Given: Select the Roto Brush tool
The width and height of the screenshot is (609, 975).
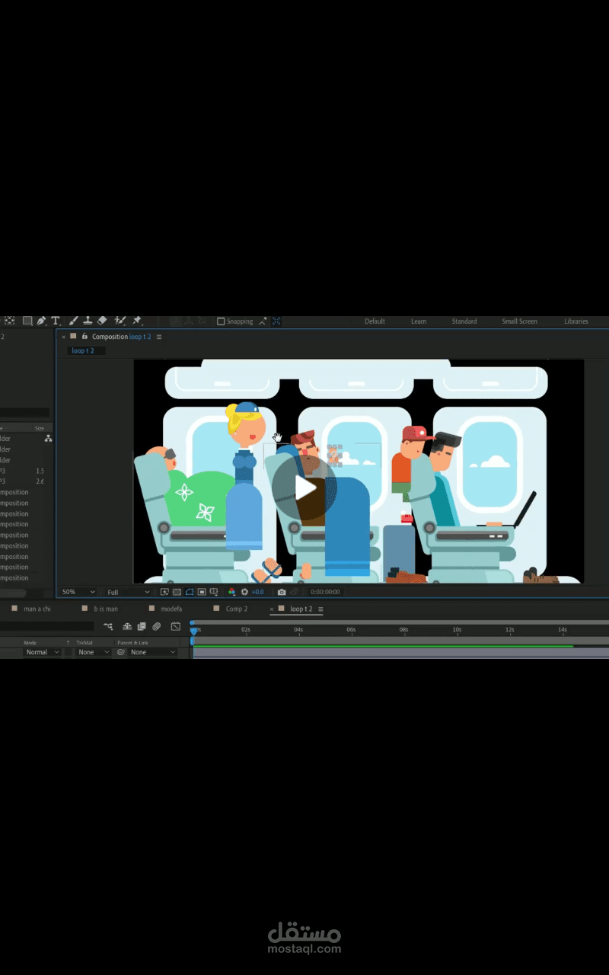Looking at the screenshot, I should click(120, 321).
